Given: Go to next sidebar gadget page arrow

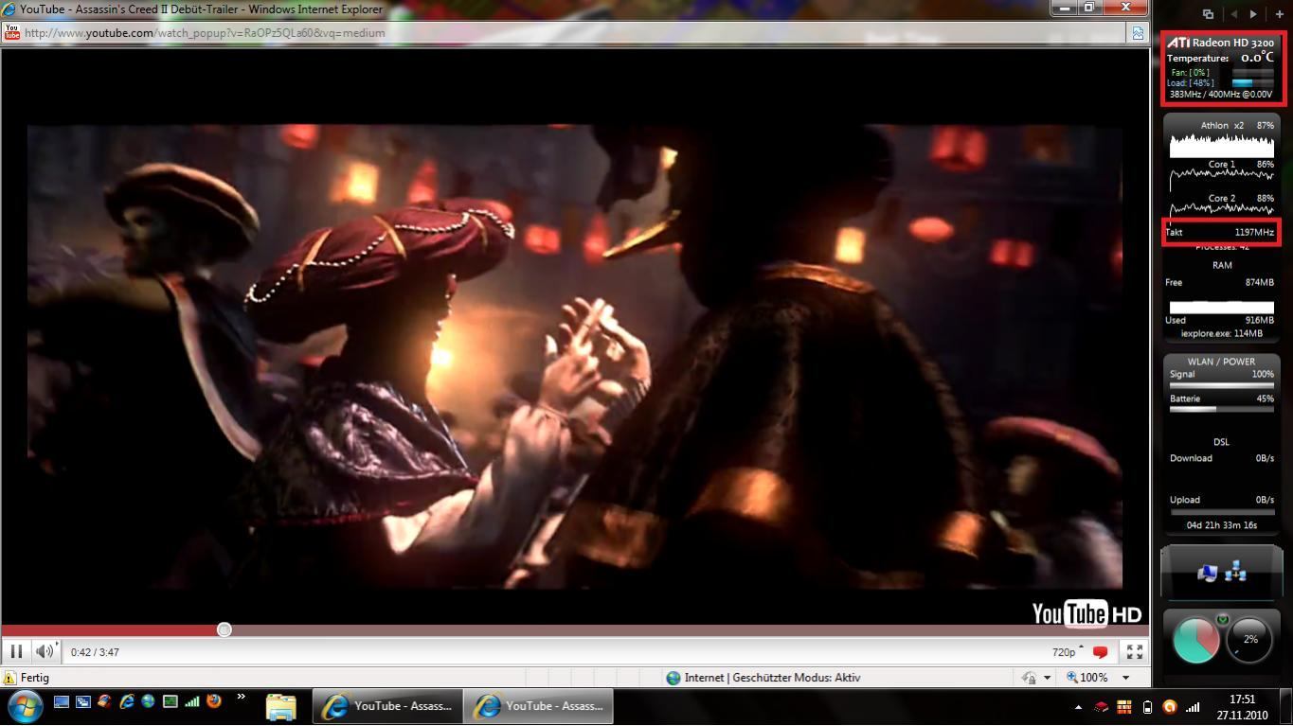Looking at the screenshot, I should point(1253,14).
